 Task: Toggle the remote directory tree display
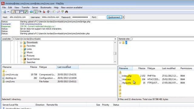pyautogui.click(x=22, y=12)
